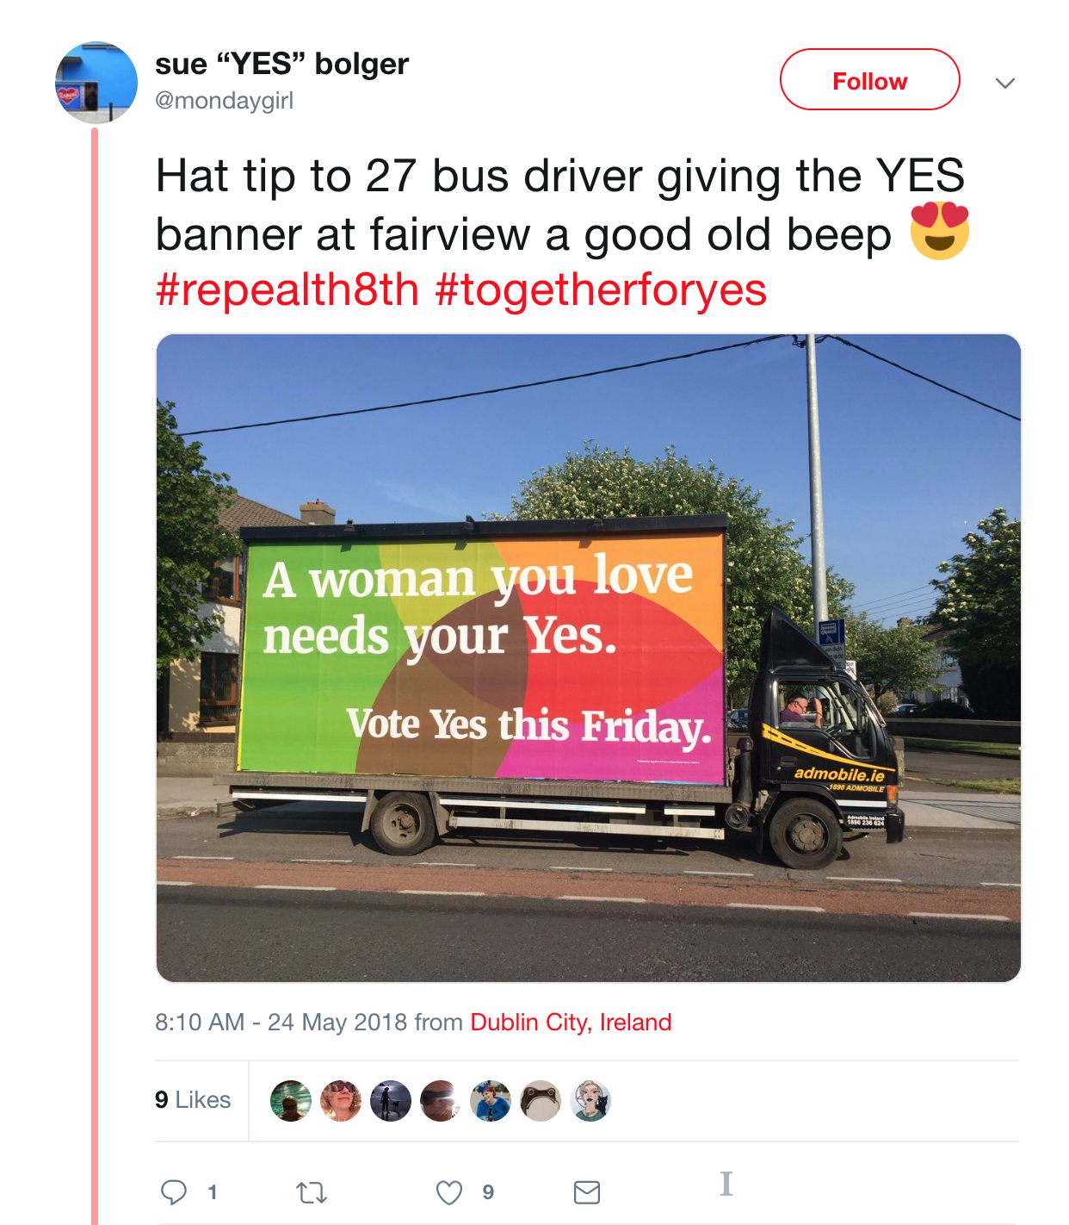
Task: View the 9 Likes list
Action: click(193, 1100)
